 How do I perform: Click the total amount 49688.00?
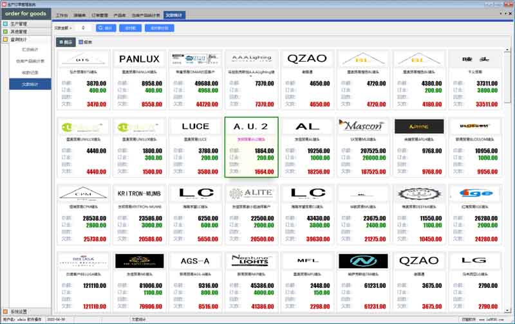pos(206,84)
